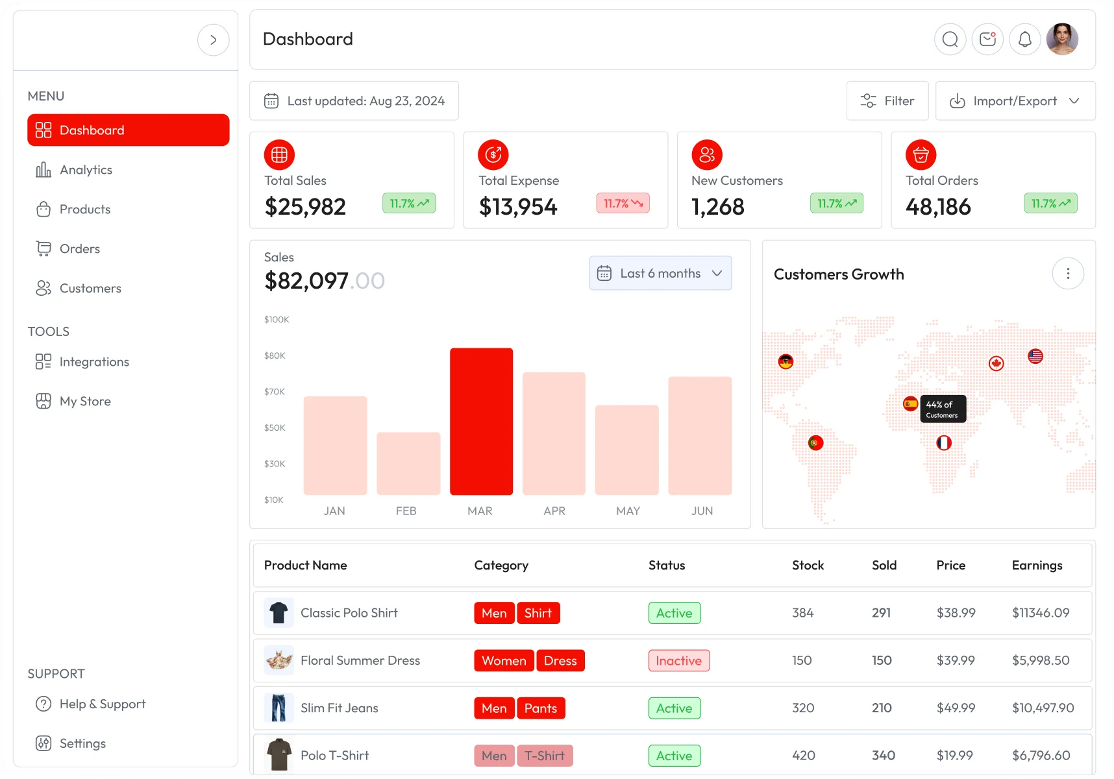Open the Last 6 months dropdown

(660, 273)
